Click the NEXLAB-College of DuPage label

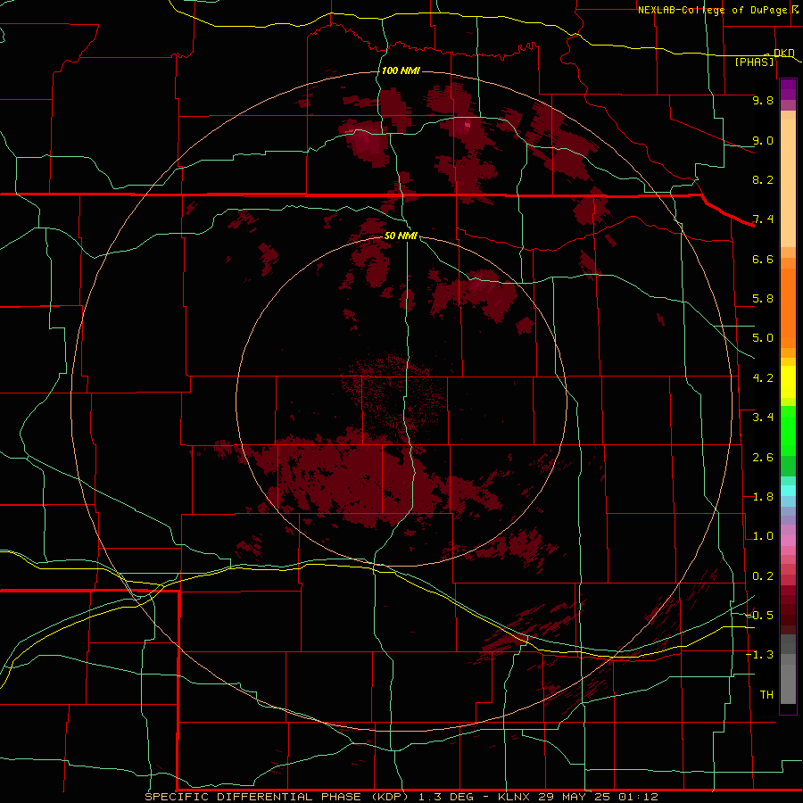[x=712, y=10]
